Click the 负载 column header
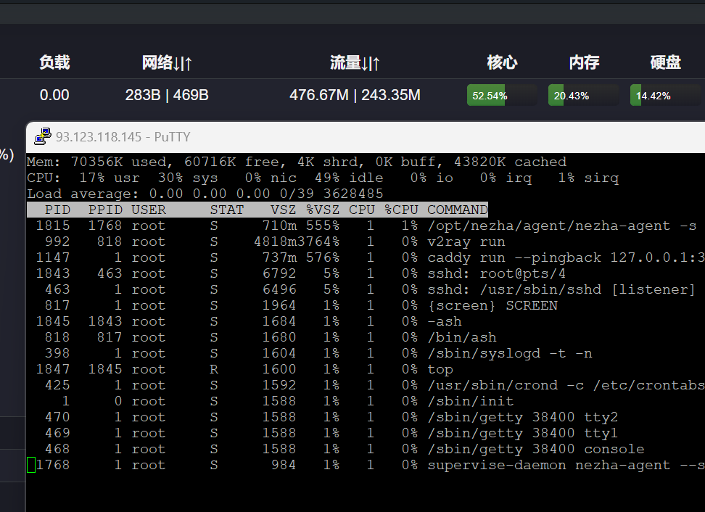Image resolution: width=705 pixels, height=512 pixels. [x=54, y=62]
